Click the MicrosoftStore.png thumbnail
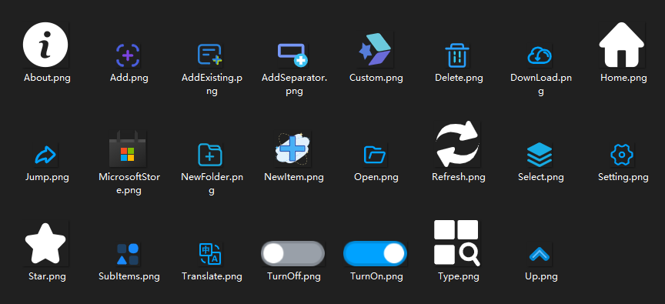This screenshot has height=304, width=665. click(x=128, y=149)
